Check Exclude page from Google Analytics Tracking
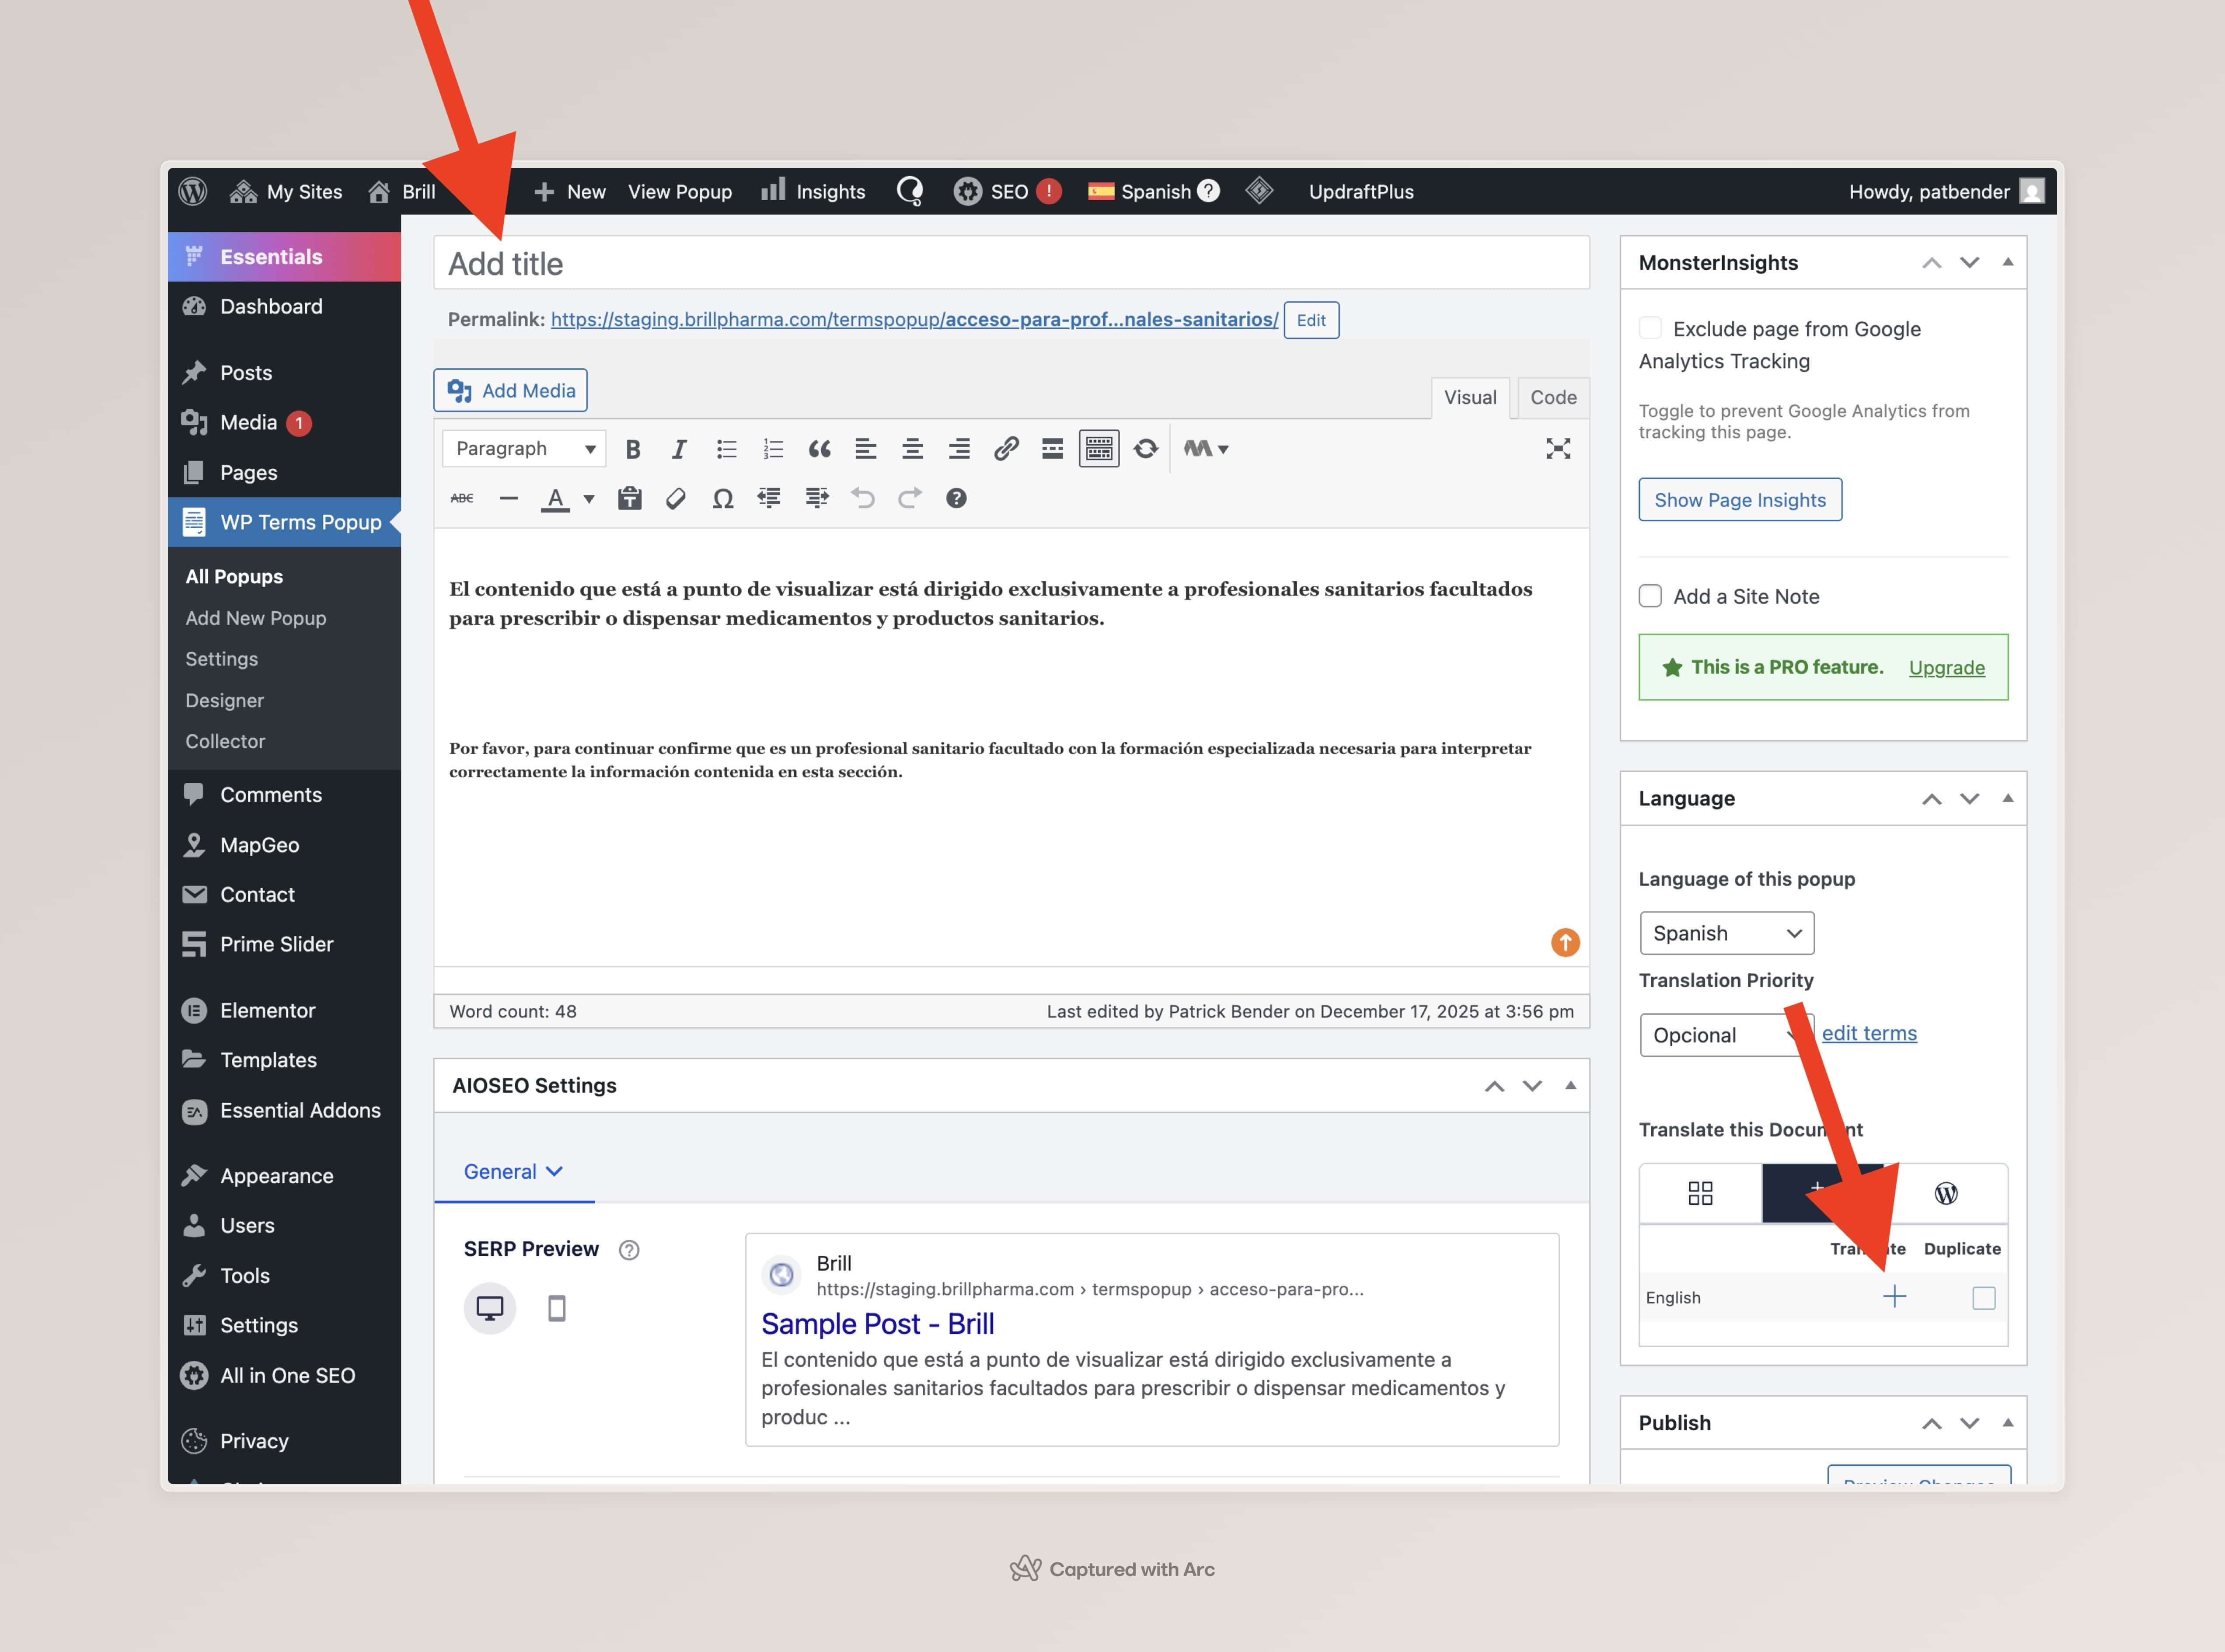Screen dimensions: 2225x1652 point(1650,328)
